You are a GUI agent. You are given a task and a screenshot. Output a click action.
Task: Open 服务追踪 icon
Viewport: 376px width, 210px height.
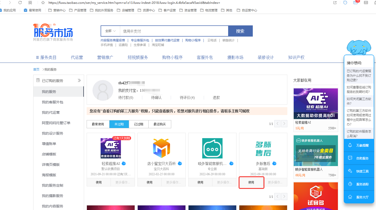pyautogui.click(x=350, y=184)
